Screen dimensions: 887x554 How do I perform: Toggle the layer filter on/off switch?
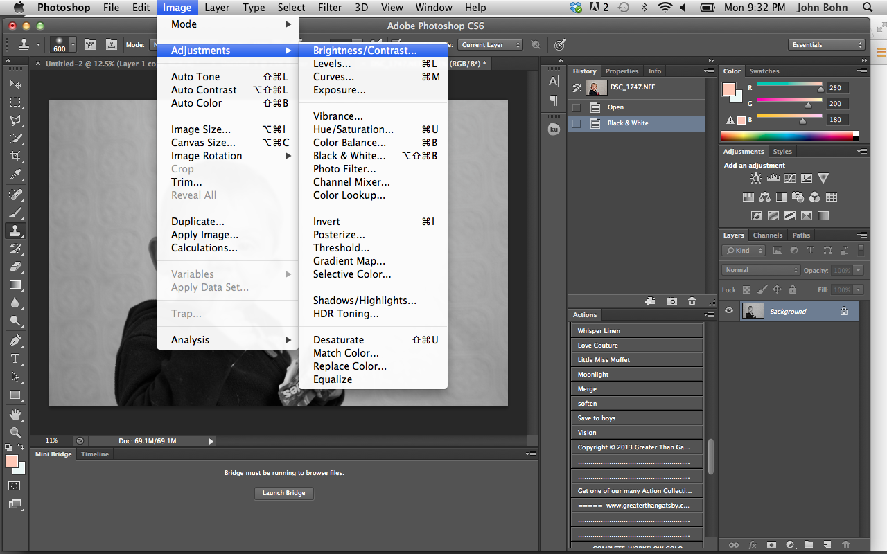point(861,251)
